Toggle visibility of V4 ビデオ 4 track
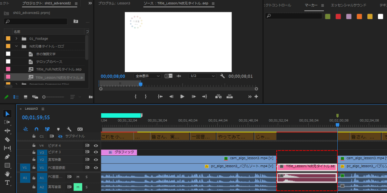 click(x=96, y=145)
